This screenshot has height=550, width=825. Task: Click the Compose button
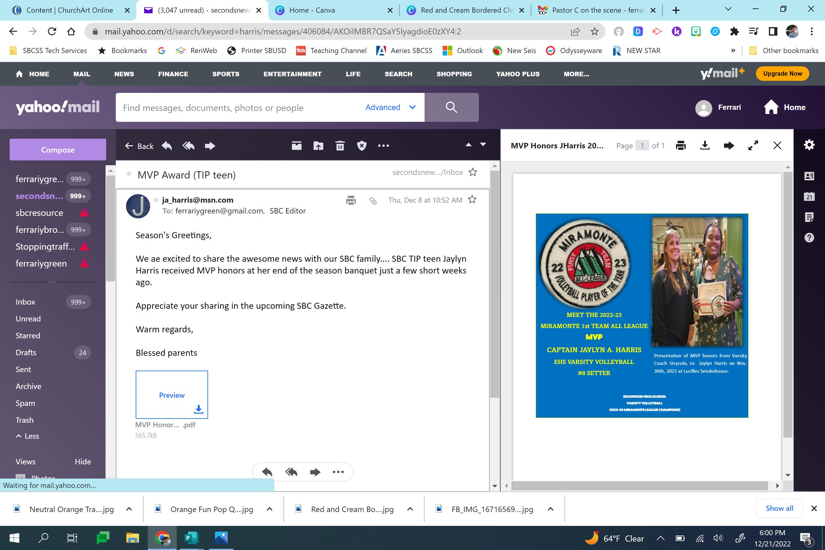click(58, 150)
